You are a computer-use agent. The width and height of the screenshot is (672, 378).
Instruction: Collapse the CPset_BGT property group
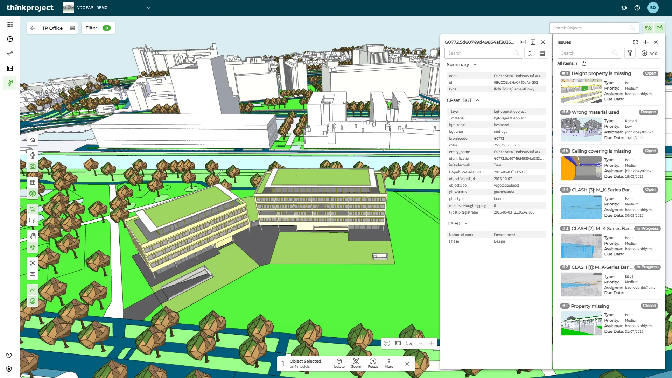click(477, 100)
